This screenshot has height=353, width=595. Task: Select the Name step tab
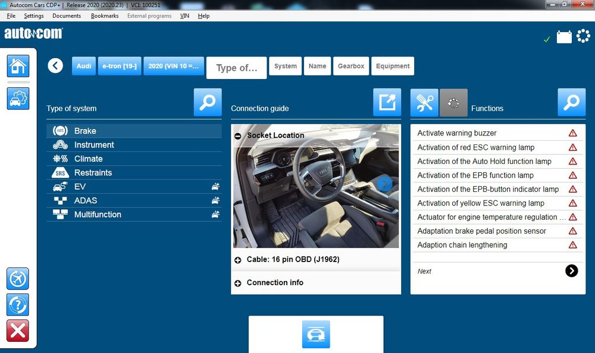pyautogui.click(x=317, y=66)
